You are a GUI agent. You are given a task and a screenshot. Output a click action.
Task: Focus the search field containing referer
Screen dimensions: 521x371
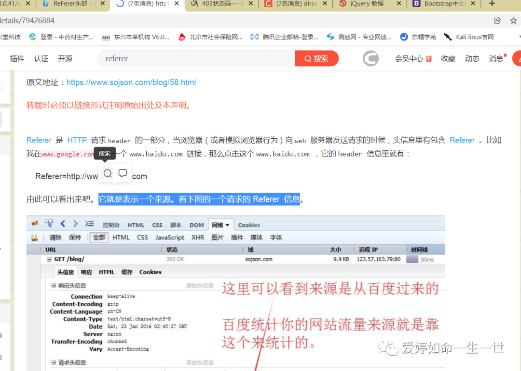click(x=196, y=58)
